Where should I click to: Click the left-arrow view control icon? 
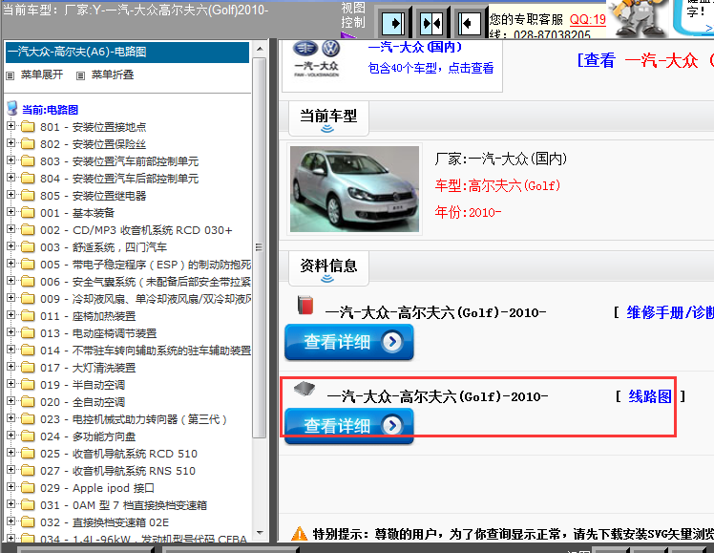tap(467, 22)
